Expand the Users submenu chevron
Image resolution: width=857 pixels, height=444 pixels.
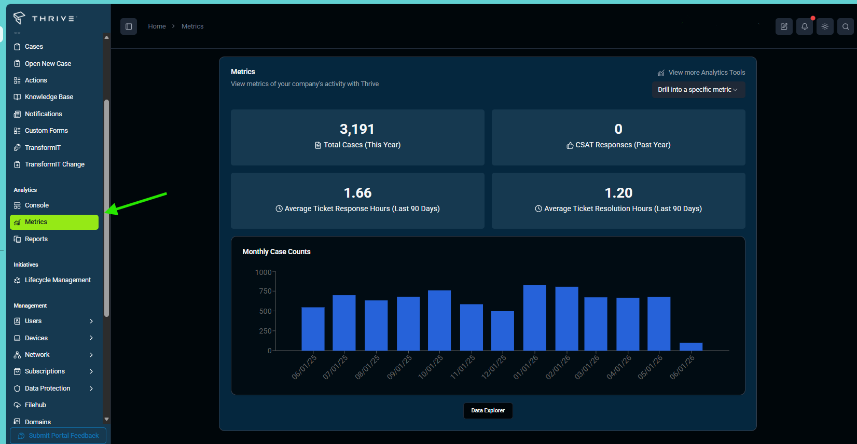[91, 321]
